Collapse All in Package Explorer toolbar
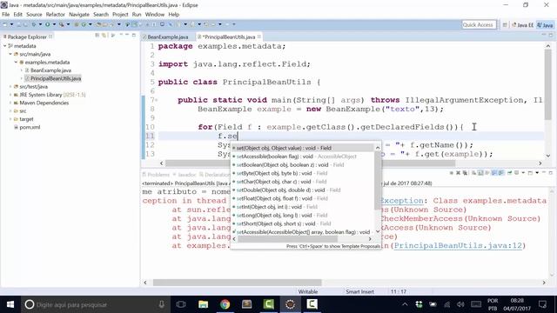The image size is (557, 313). (97, 35)
